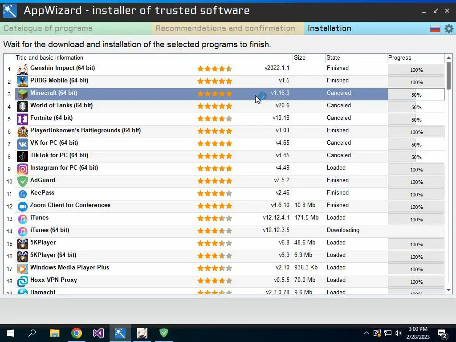This screenshot has width=456, height=342.
Task: Click the 936.3 Kb size value
Action: pos(306,268)
